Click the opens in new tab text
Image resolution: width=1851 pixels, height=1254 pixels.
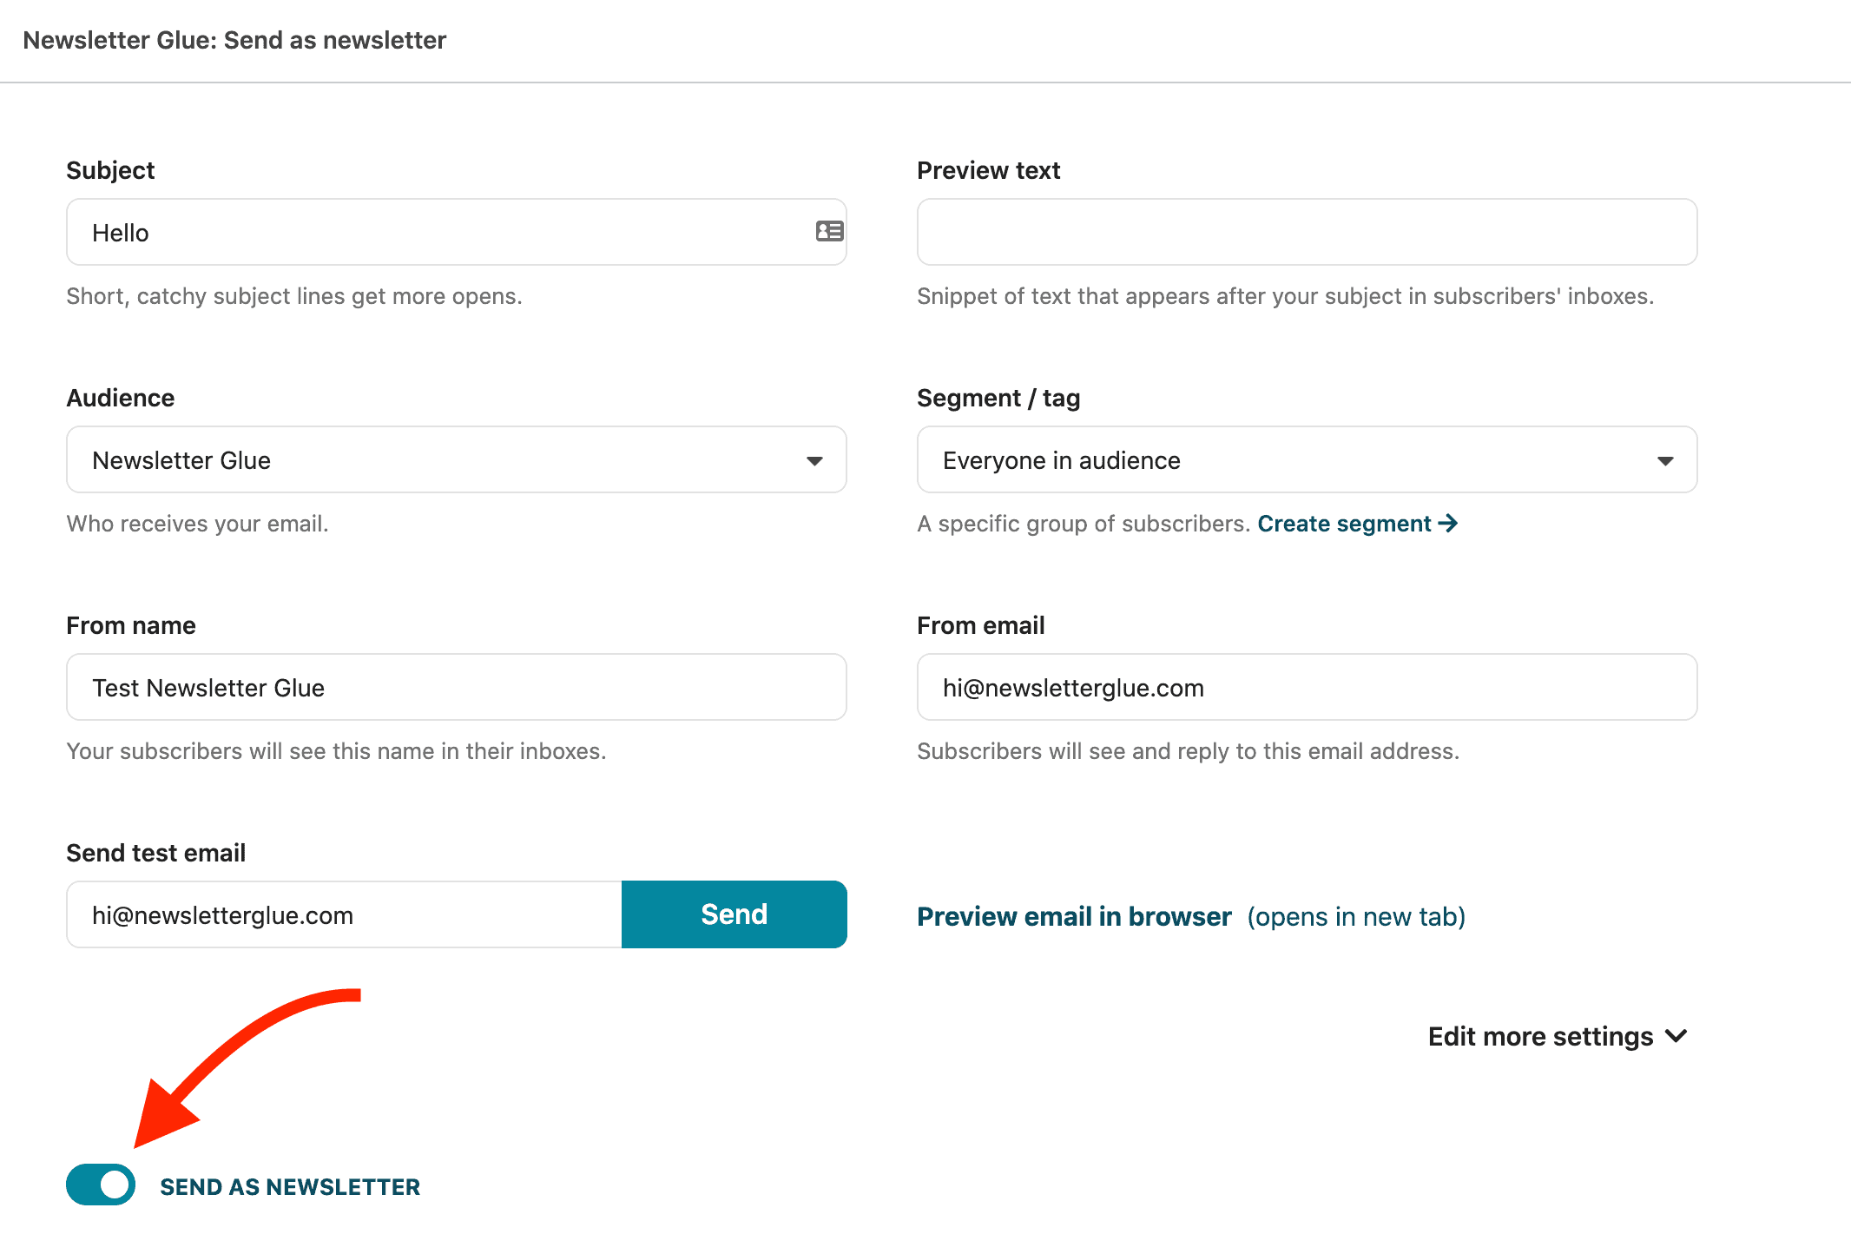(1356, 916)
